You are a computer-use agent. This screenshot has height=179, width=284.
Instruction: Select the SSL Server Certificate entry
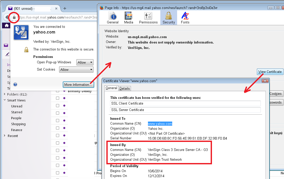(185, 110)
